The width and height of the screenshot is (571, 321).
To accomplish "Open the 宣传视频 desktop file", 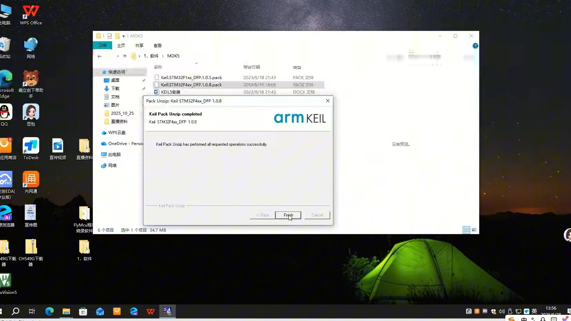I will 58,148.
